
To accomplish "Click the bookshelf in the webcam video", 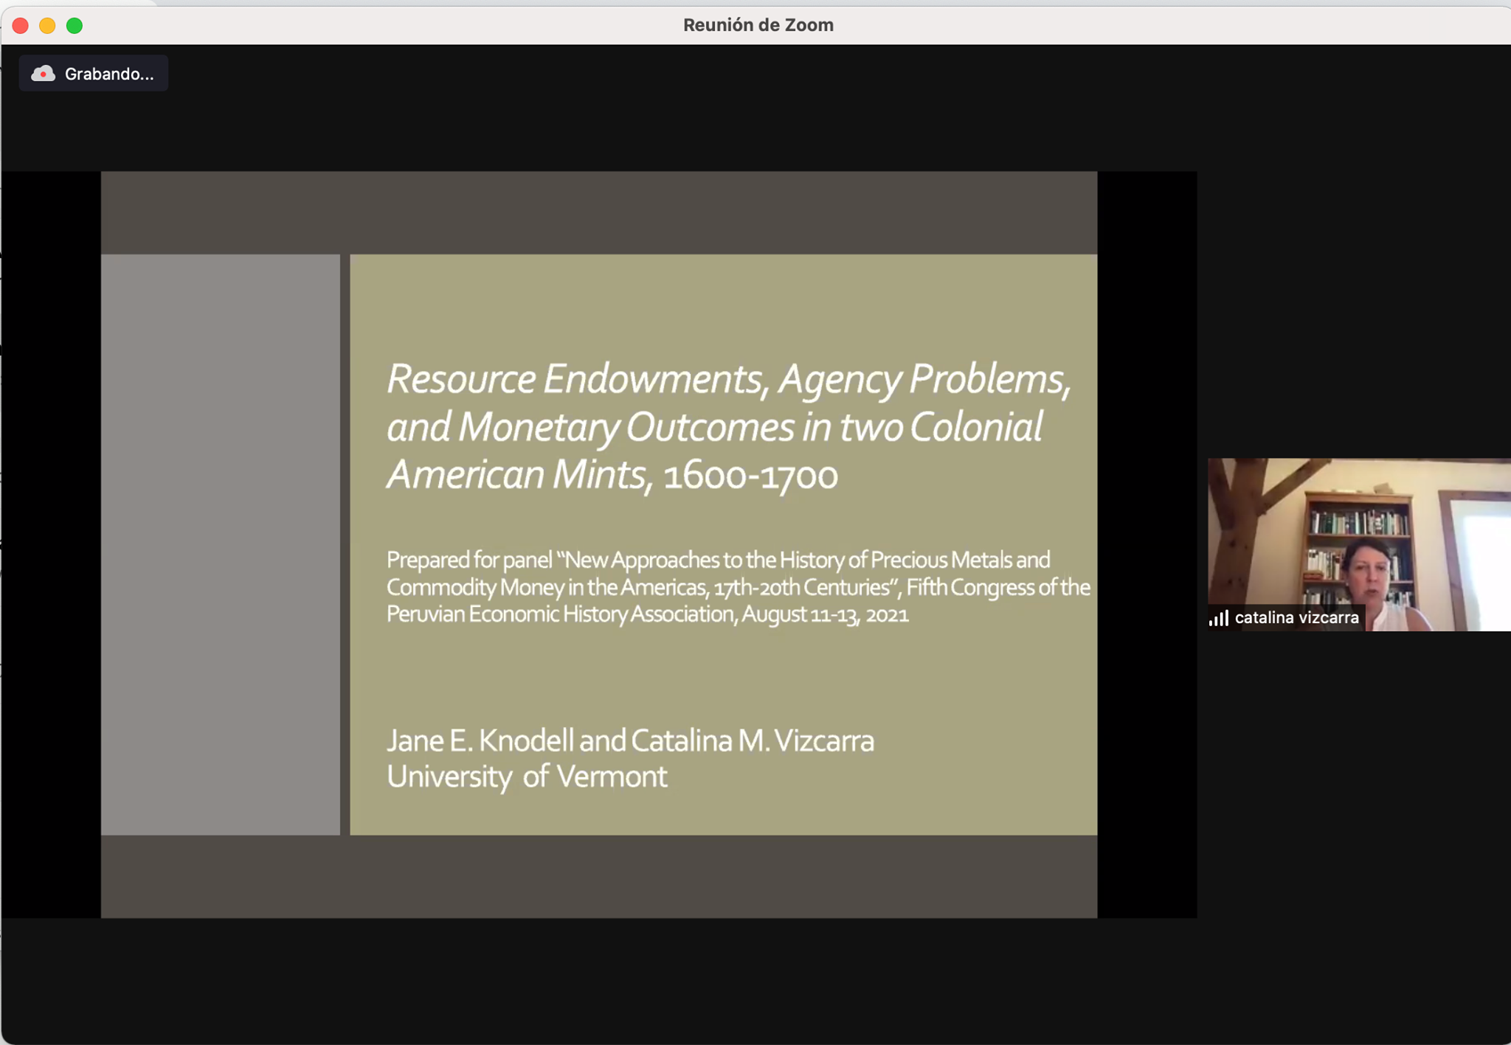I will (x=1356, y=546).
